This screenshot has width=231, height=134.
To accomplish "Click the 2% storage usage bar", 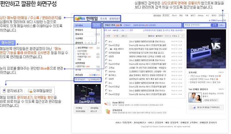I will pyautogui.click(x=123, y=30).
